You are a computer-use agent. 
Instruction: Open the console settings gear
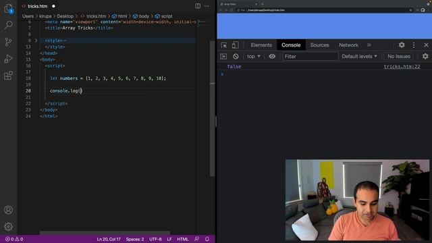coord(425,56)
